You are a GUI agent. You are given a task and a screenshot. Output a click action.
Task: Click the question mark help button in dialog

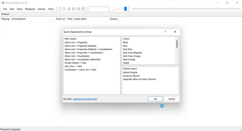165,32
